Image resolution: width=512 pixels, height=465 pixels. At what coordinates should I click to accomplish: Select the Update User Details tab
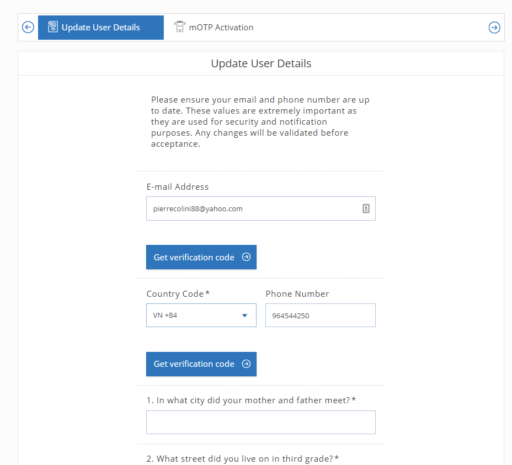click(101, 28)
